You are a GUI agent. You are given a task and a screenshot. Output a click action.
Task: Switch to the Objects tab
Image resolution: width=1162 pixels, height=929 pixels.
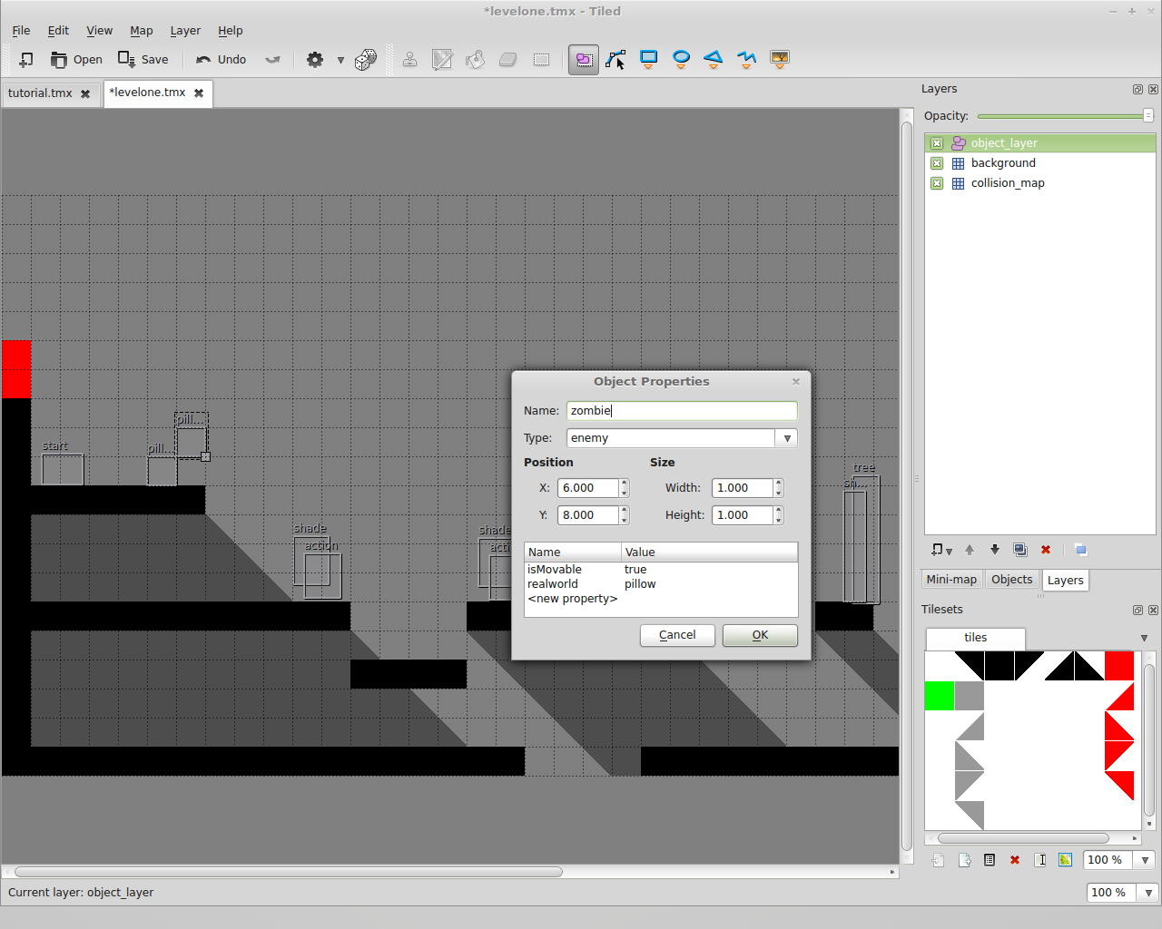tap(1011, 580)
